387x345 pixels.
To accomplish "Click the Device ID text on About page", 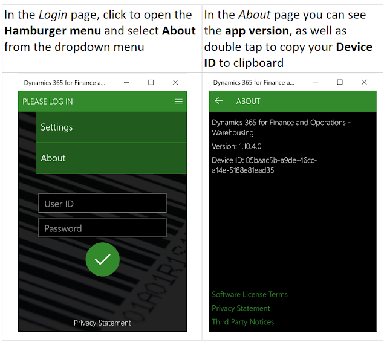I will point(264,165).
